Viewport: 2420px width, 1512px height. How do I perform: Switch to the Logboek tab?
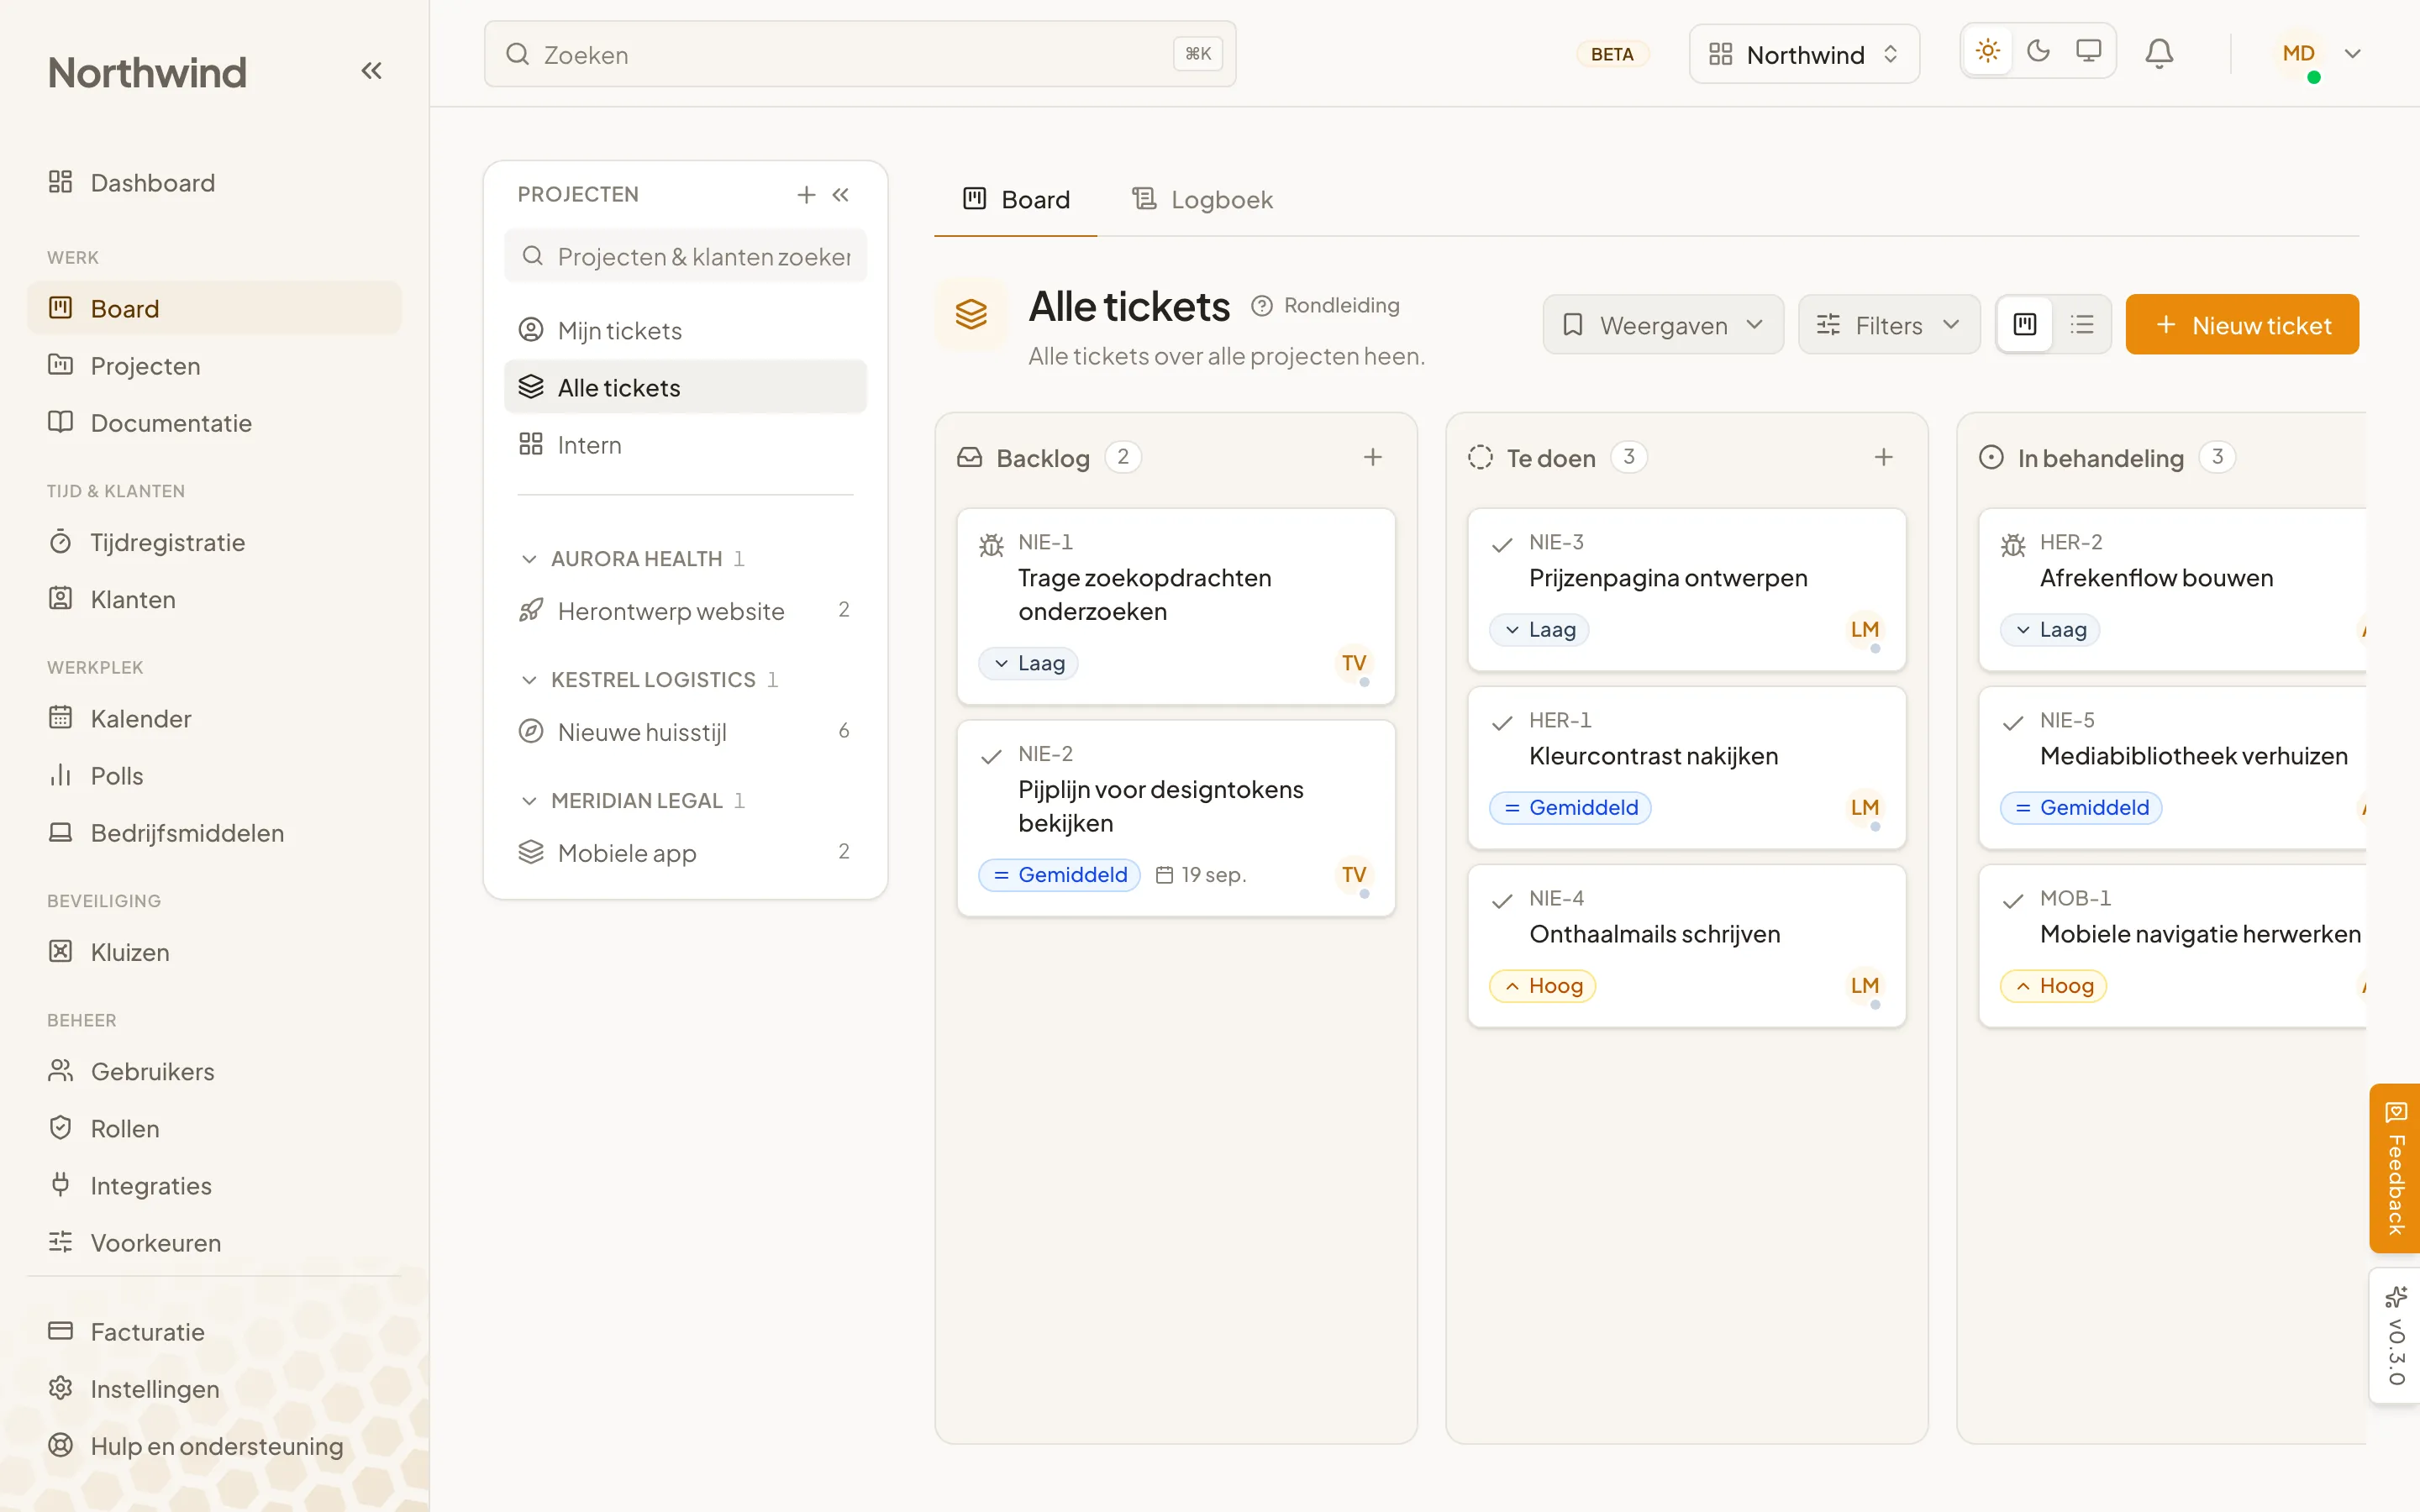pyautogui.click(x=1202, y=200)
